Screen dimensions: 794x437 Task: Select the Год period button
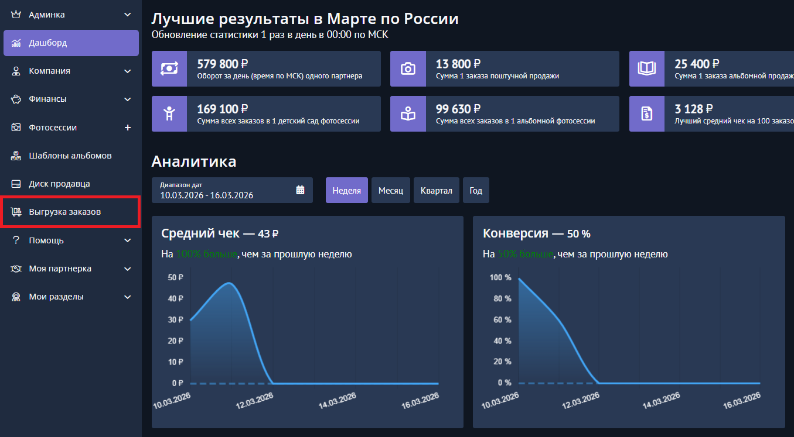click(476, 191)
